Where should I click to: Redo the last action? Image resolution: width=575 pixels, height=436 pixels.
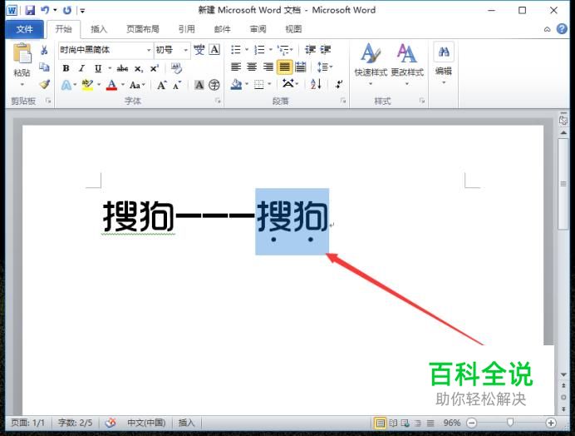tap(67, 10)
